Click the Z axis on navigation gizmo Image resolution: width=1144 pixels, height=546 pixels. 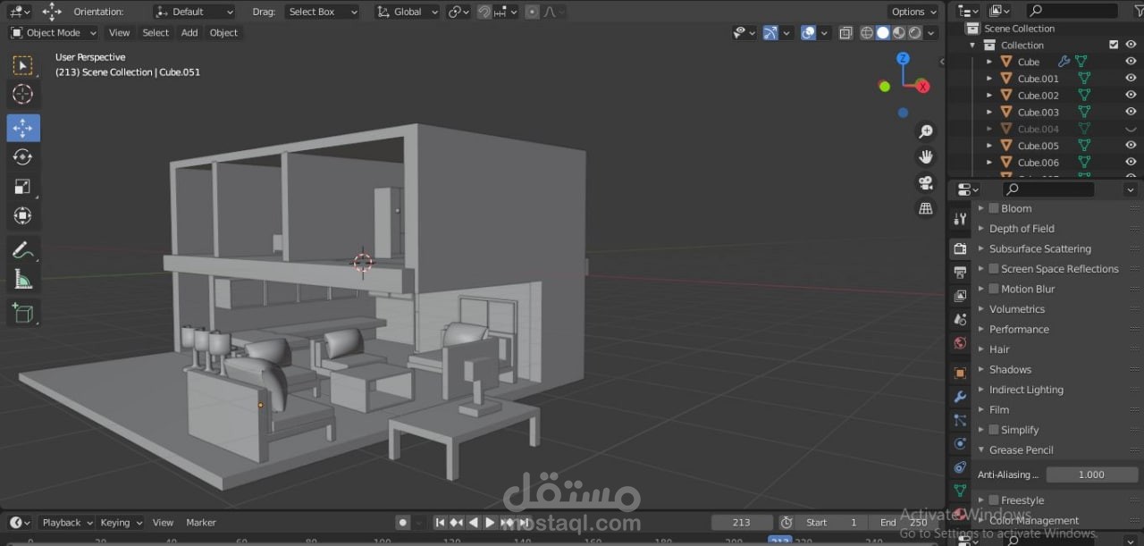tap(903, 58)
